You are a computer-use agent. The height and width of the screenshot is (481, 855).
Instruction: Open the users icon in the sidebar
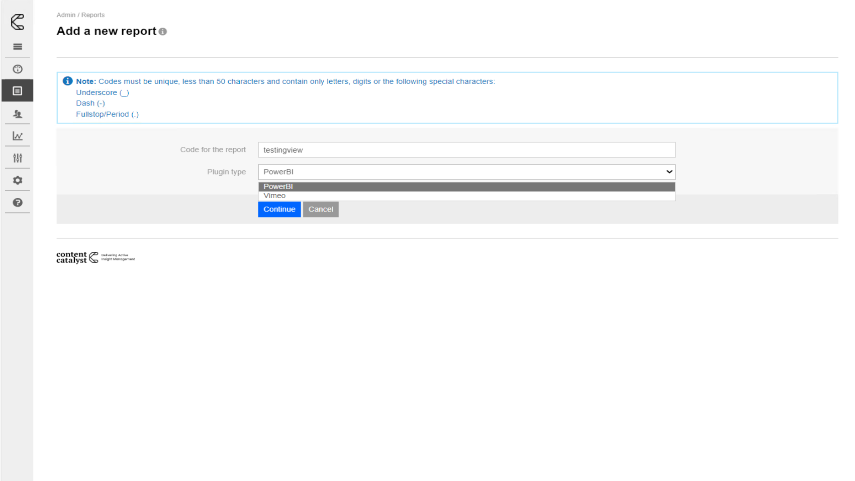[18, 114]
